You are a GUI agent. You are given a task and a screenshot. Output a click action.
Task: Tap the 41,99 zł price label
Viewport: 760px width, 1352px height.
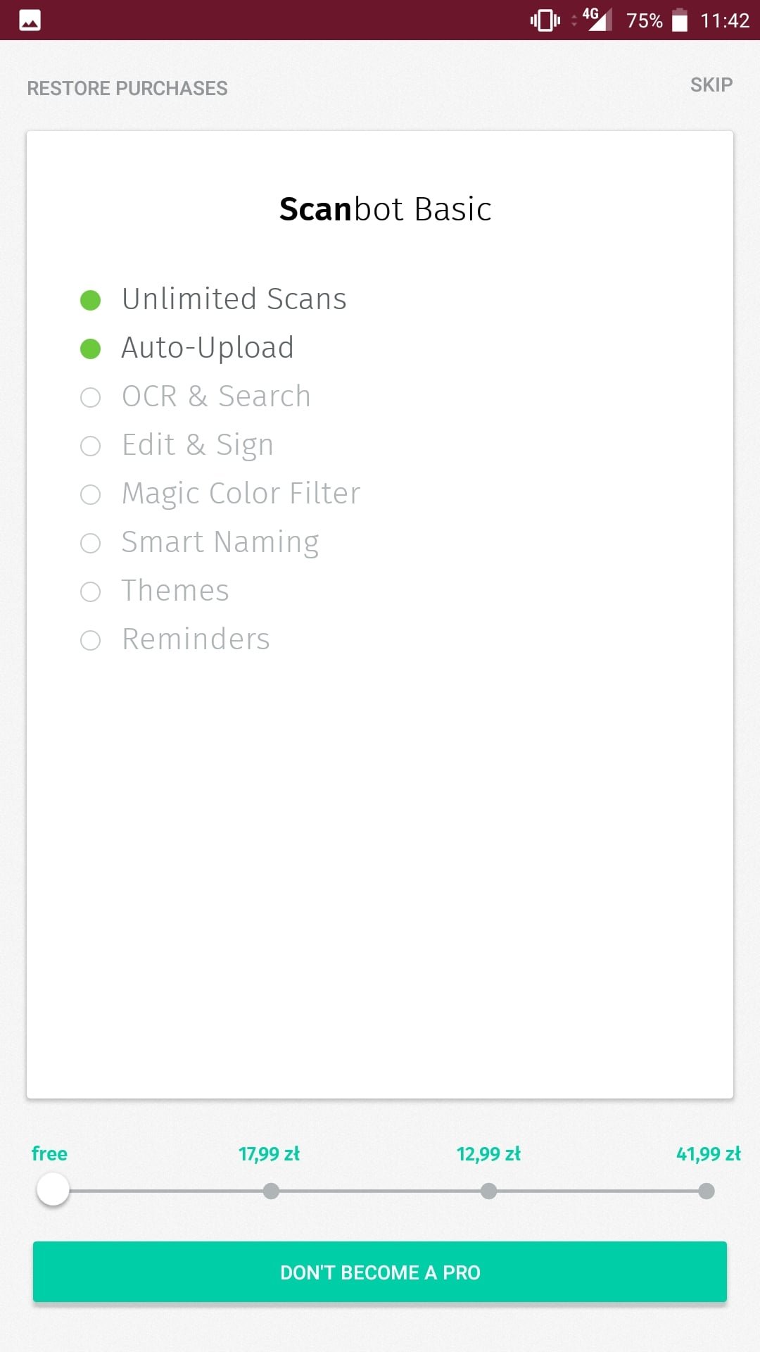(708, 1154)
